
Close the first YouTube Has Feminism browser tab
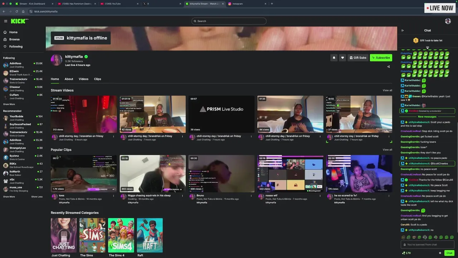[95, 4]
